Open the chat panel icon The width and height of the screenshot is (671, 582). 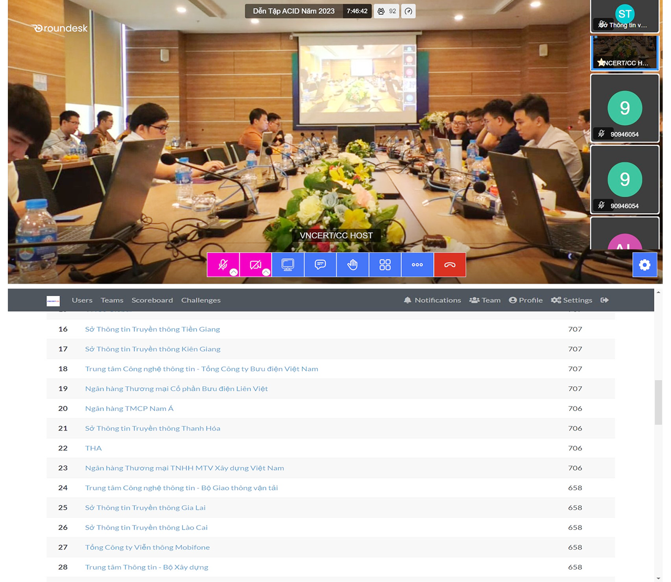pyautogui.click(x=320, y=265)
